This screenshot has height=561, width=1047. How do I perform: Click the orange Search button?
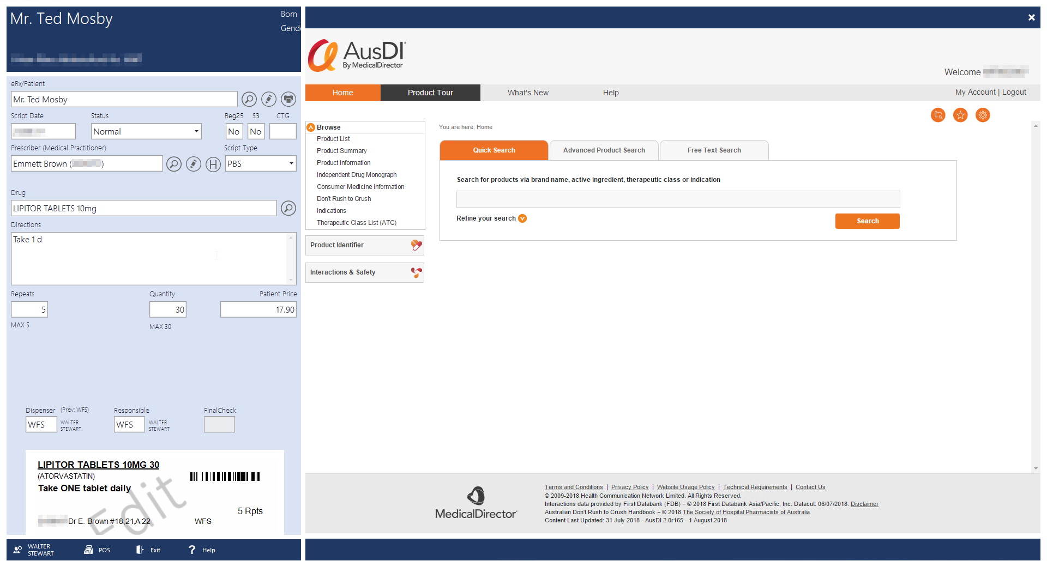[x=868, y=221]
